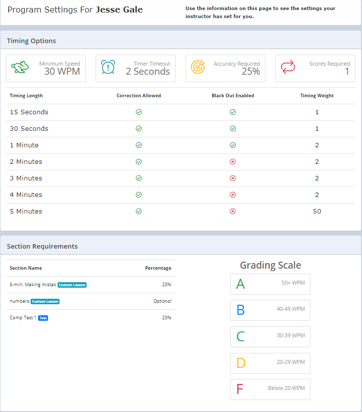The image size is (362, 412).
Task: Click Black Out Enabled checkmark for 15 Seconds
Action: pos(233,112)
